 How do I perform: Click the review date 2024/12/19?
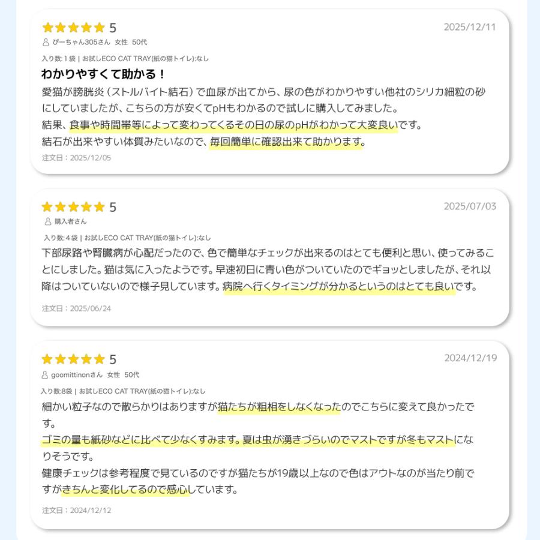point(470,358)
